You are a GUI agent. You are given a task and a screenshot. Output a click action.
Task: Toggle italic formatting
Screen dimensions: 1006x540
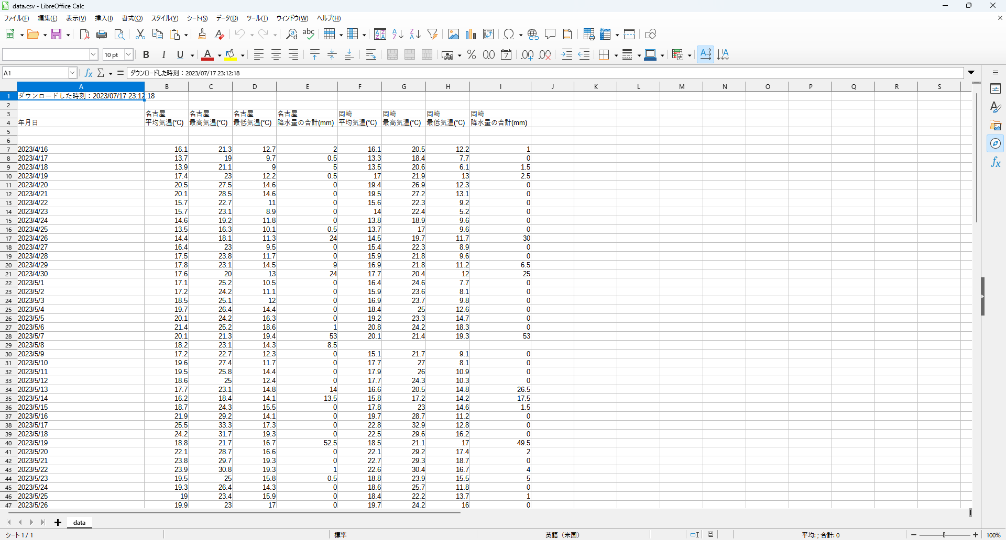click(163, 54)
